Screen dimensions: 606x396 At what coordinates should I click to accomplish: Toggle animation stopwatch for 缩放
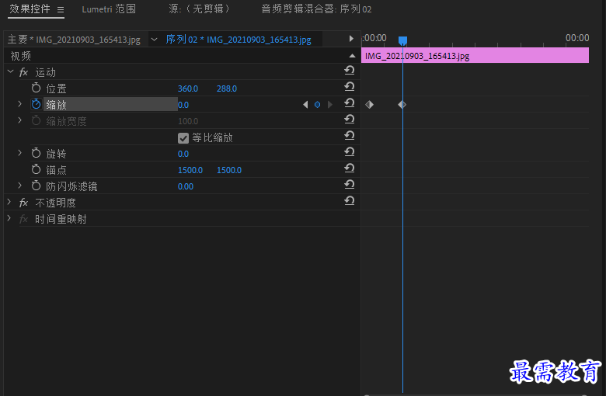(x=36, y=104)
